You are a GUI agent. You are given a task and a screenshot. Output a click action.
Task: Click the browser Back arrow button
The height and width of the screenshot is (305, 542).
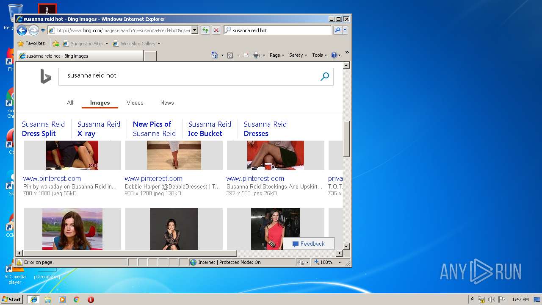tap(22, 30)
